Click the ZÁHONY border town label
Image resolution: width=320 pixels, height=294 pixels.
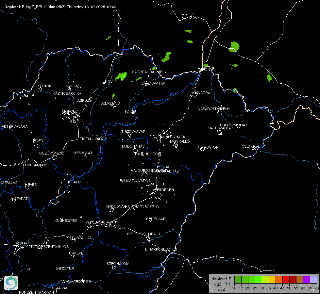(x=205, y=70)
